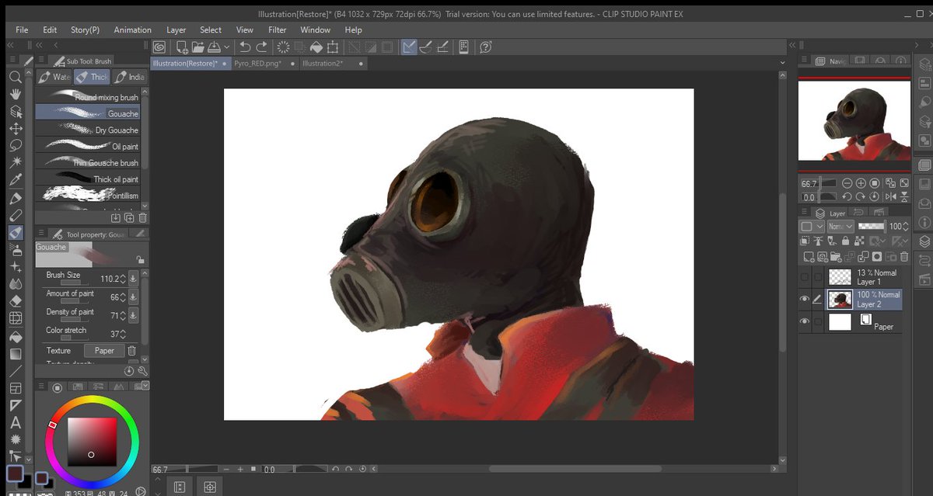Adjust the layer opacity slider
933x496 pixels.
point(871,226)
